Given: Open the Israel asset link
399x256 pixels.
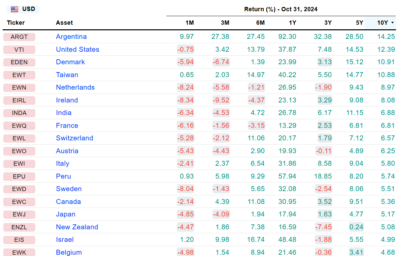Looking at the screenshot, I should [65, 240].
